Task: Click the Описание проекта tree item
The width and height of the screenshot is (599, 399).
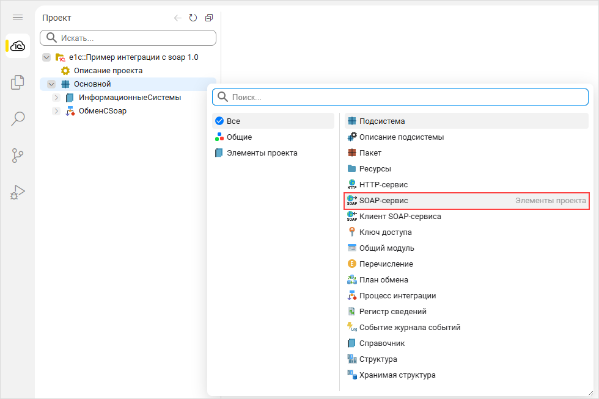Action: pyautogui.click(x=108, y=71)
